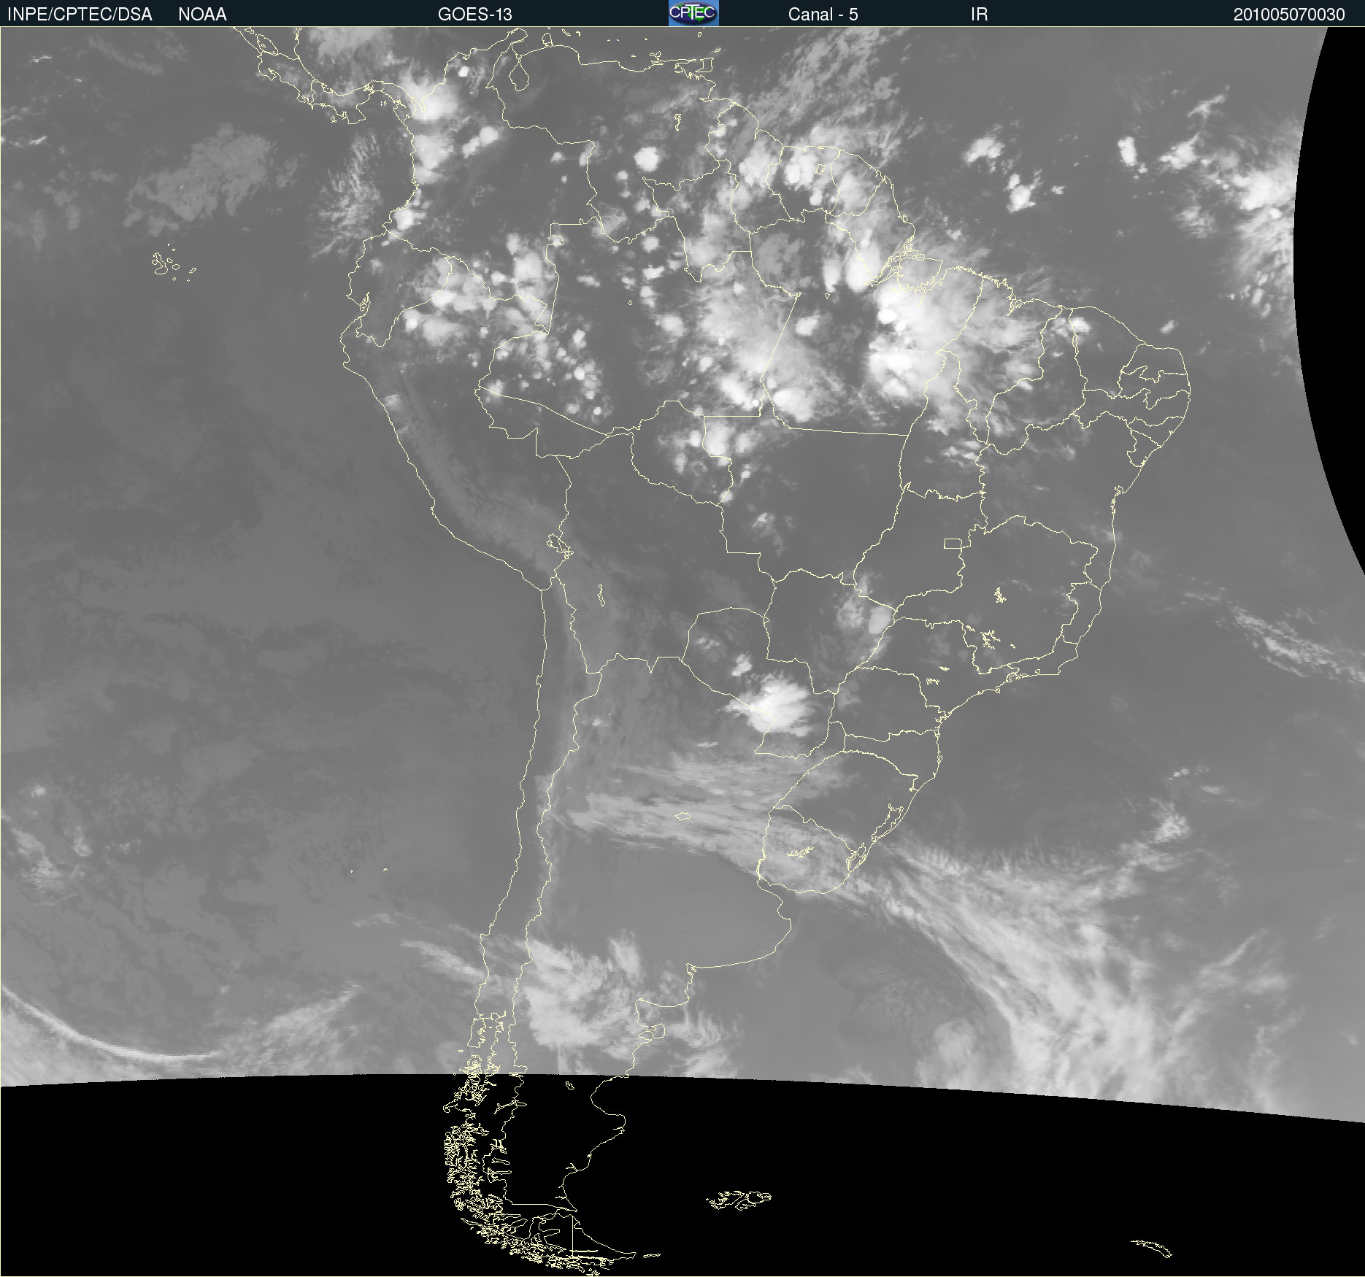1365x1277 pixels.
Task: Click the GOES-13 satellite label
Action: tap(474, 15)
